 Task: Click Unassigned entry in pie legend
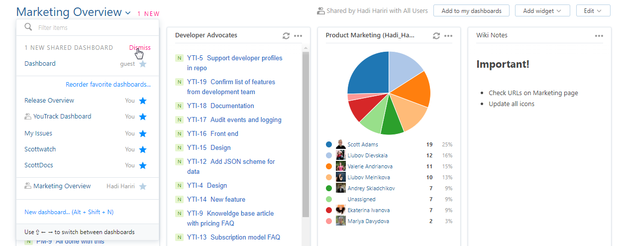(362, 199)
